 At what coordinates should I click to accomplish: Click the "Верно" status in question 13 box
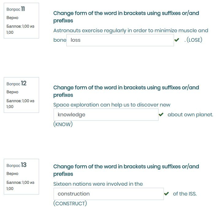13,174
